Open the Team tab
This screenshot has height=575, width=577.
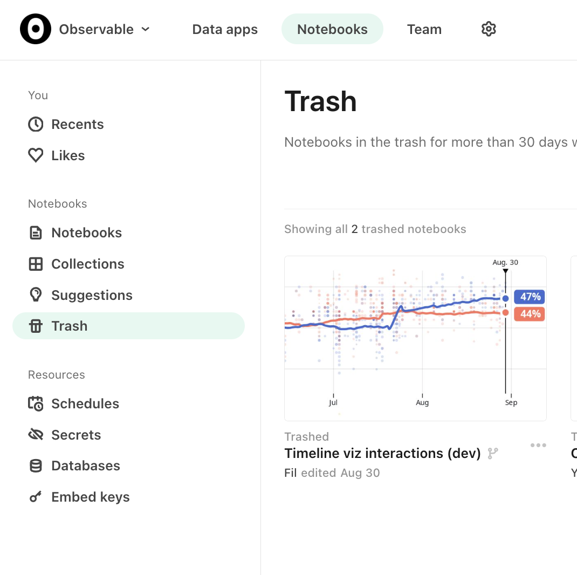click(424, 30)
